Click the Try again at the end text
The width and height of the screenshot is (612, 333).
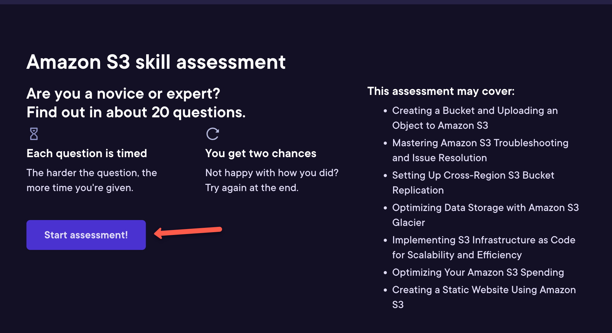[252, 188]
